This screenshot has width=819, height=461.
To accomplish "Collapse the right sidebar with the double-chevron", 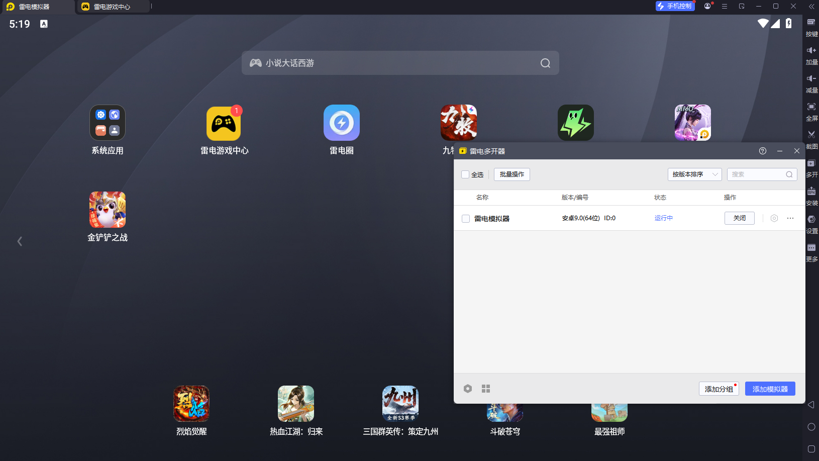I will pos(811,7).
